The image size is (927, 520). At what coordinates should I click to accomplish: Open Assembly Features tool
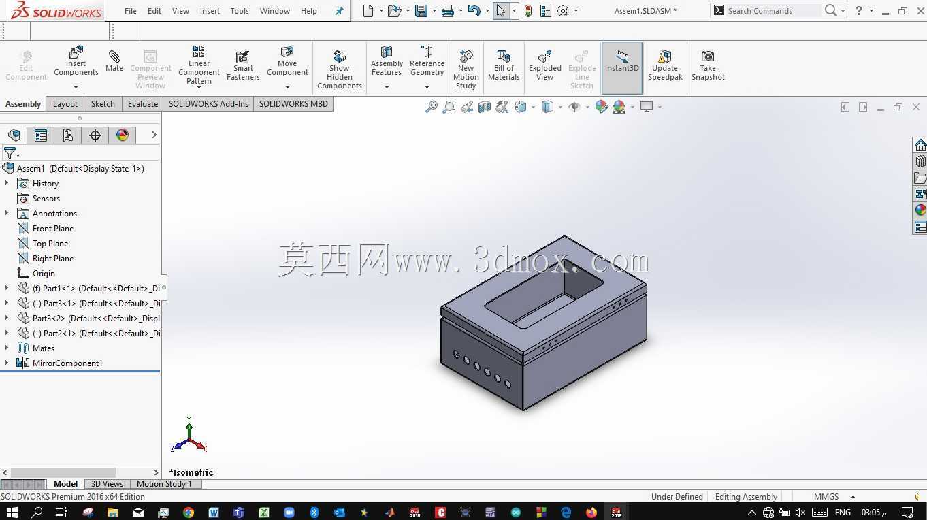(387, 61)
